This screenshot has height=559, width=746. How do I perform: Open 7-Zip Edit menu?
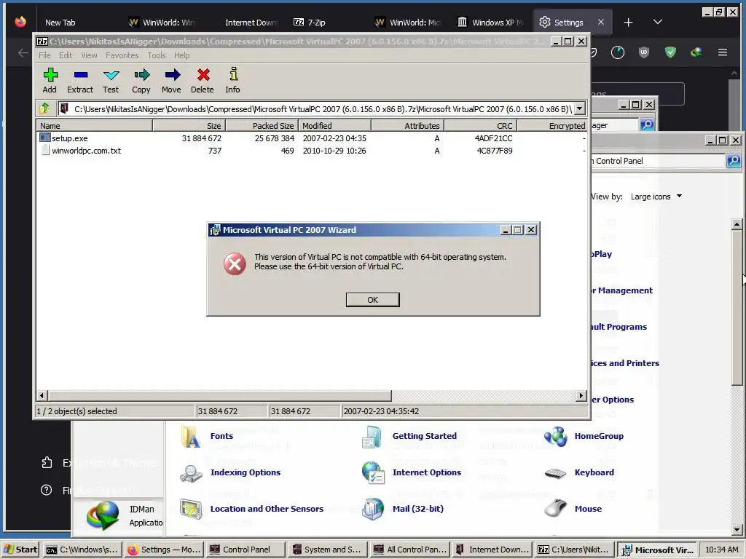pyautogui.click(x=66, y=55)
